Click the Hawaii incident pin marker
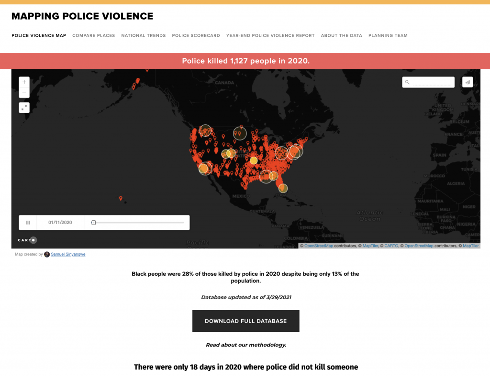The height and width of the screenshot is (376, 490). [x=121, y=198]
